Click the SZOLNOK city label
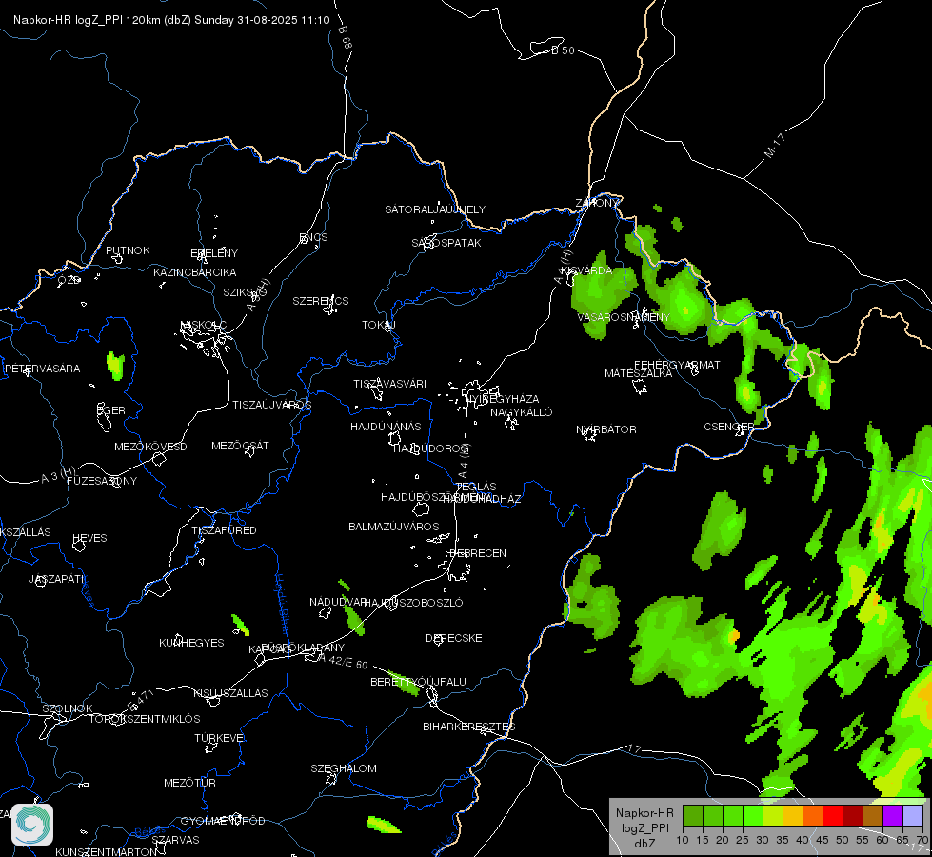 (x=68, y=708)
